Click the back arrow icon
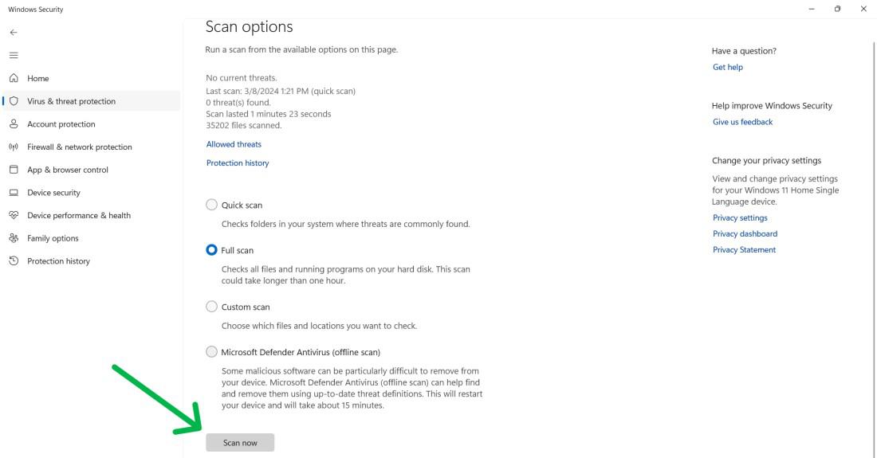Viewport: 877px width, 458px height. coord(14,33)
